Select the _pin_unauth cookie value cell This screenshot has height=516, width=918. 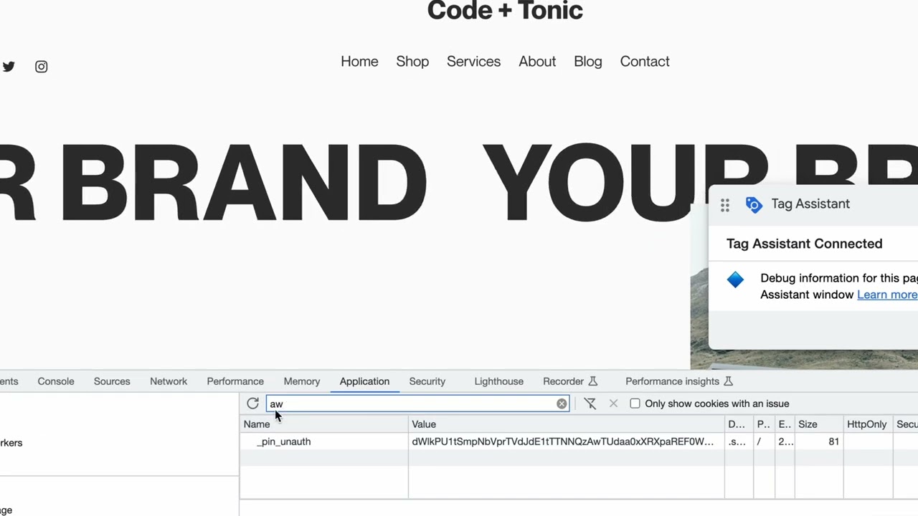566,441
